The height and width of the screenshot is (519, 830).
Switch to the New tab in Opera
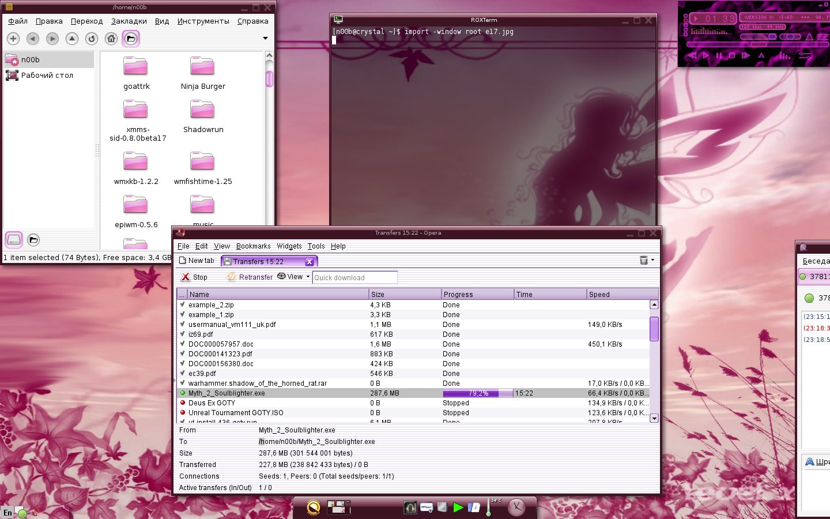(x=197, y=261)
